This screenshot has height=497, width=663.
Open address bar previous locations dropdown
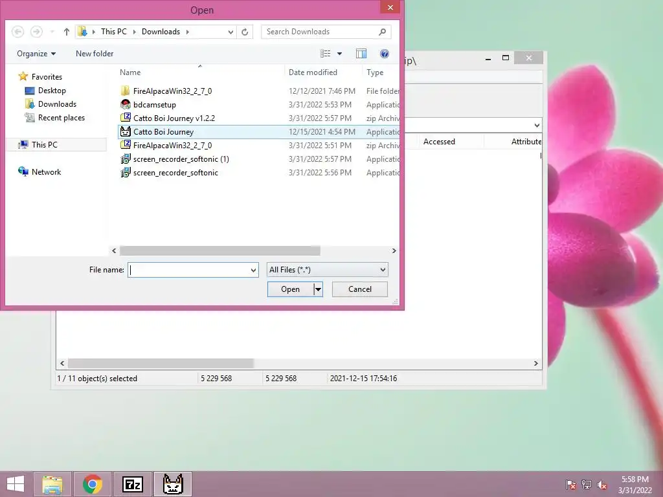tap(230, 32)
